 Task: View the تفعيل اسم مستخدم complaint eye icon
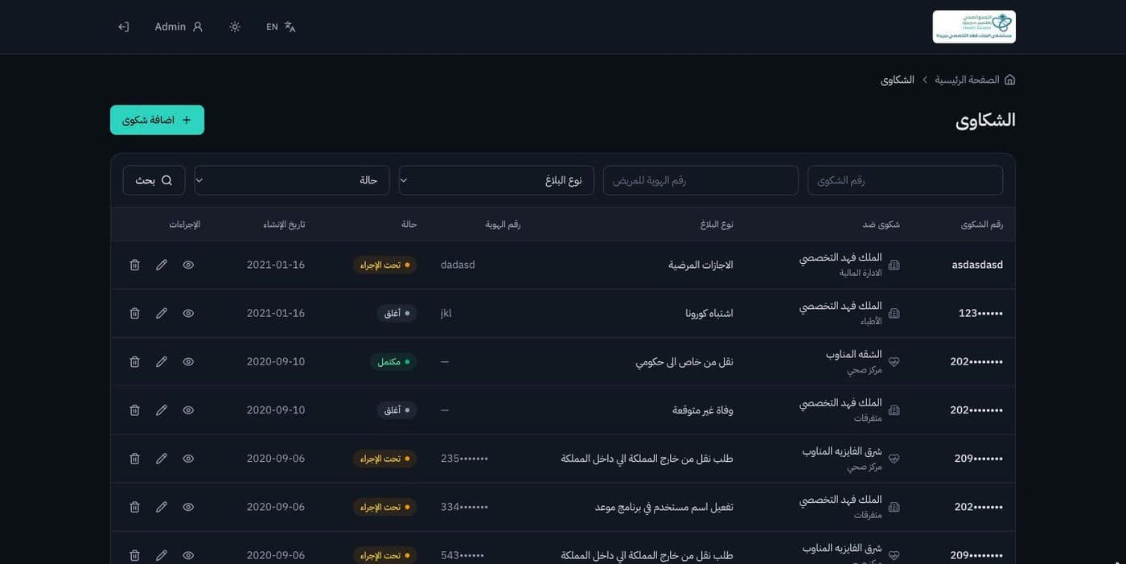pos(188,507)
